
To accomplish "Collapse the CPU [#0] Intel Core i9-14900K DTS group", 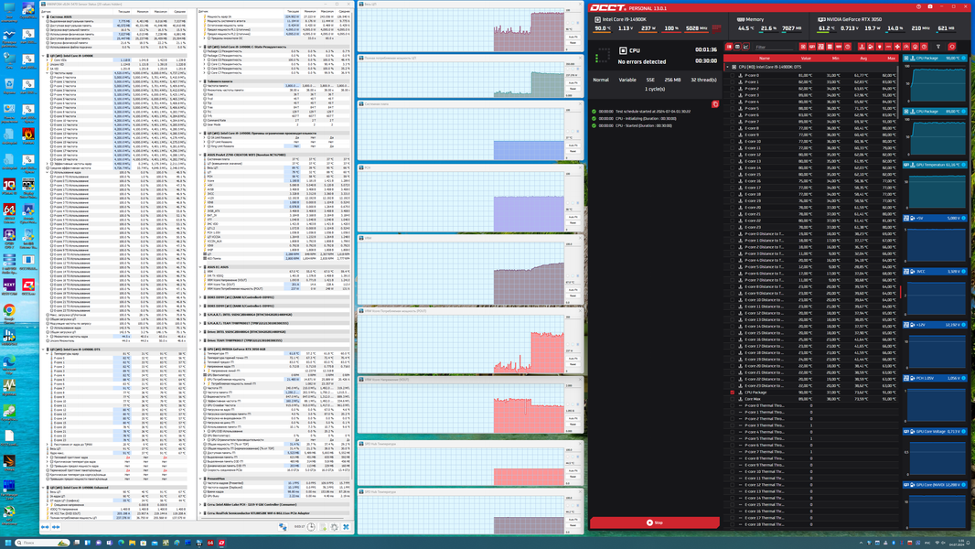I will tap(727, 67).
